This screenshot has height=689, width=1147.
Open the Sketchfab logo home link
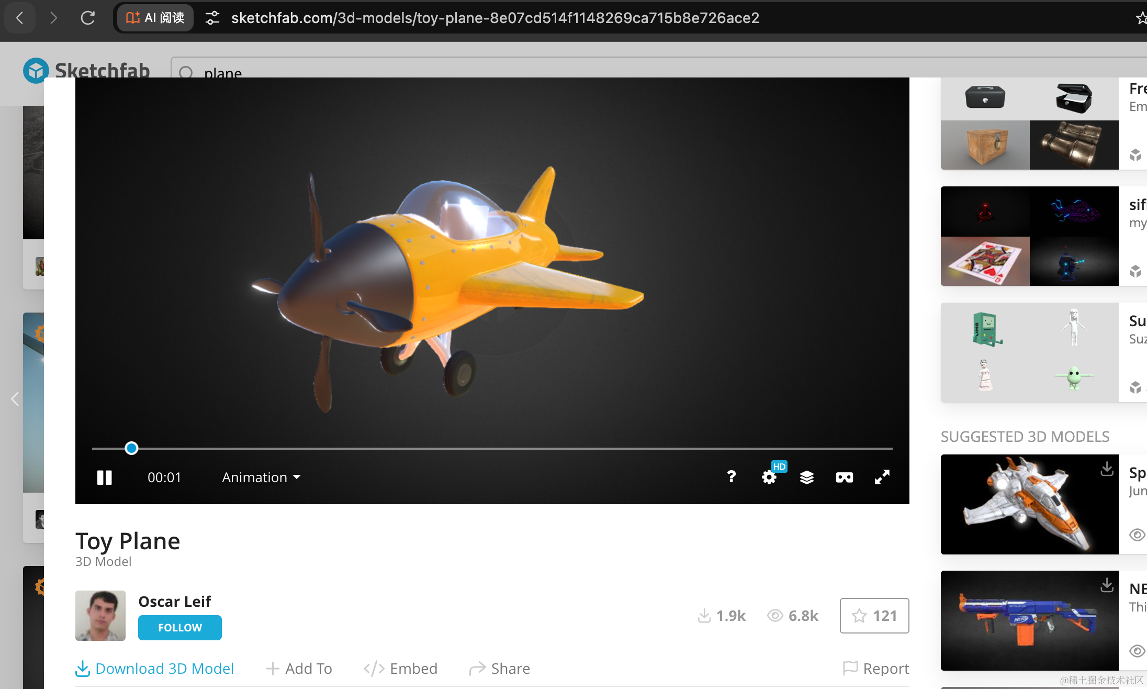coord(87,70)
